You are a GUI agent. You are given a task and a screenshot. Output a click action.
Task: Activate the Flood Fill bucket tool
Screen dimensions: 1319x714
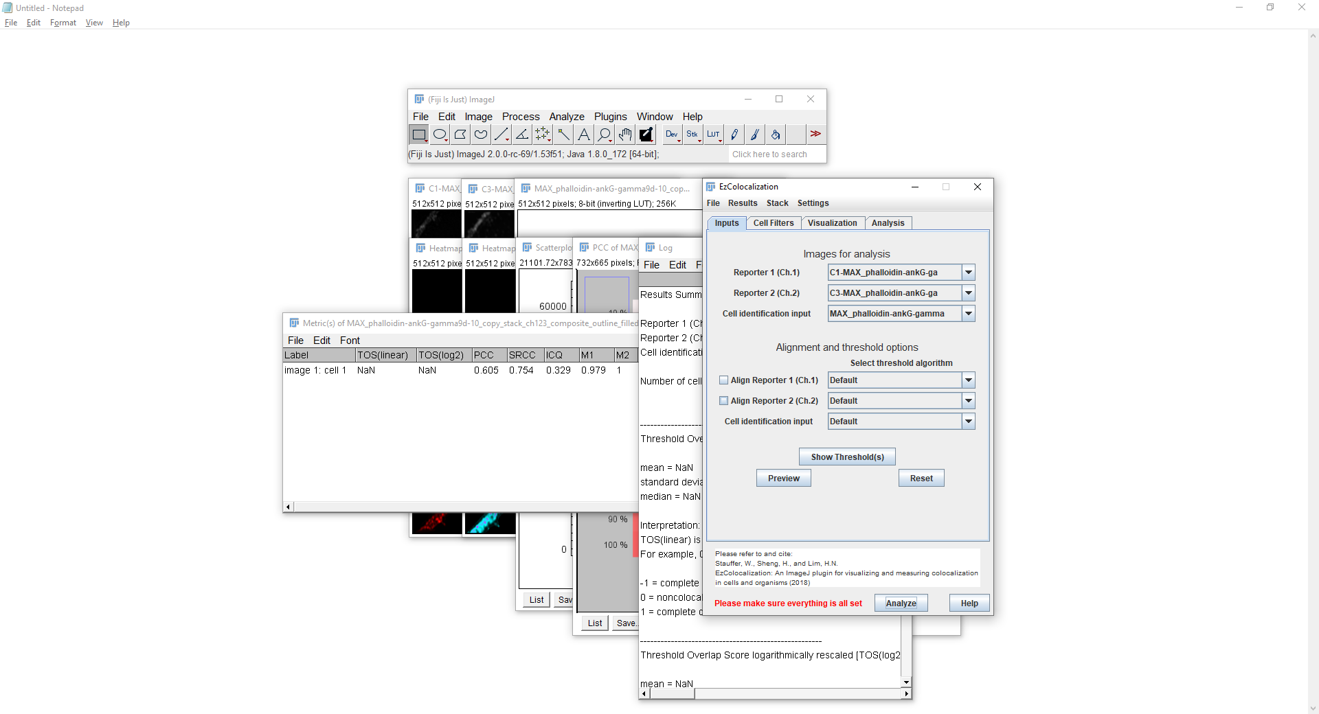[x=775, y=135]
